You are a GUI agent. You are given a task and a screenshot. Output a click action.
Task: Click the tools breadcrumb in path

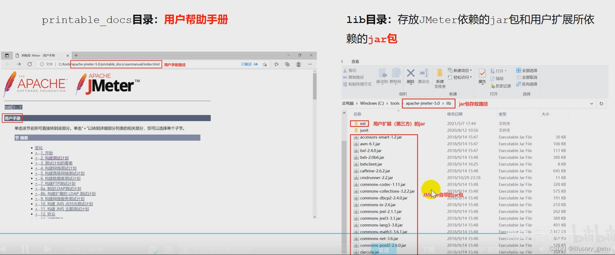click(x=395, y=104)
